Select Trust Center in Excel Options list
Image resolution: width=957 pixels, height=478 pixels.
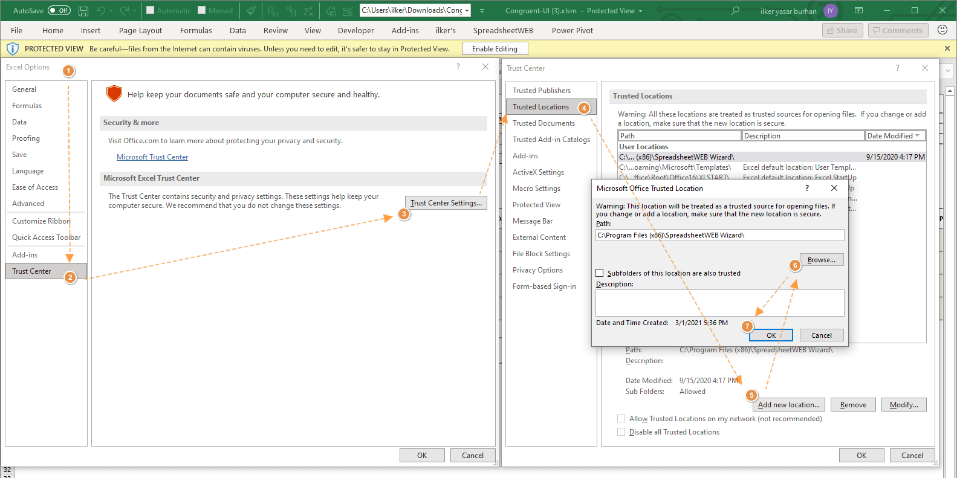(46, 271)
